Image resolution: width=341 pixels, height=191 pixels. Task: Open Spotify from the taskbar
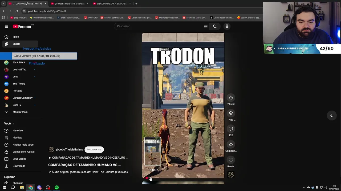[57, 188]
